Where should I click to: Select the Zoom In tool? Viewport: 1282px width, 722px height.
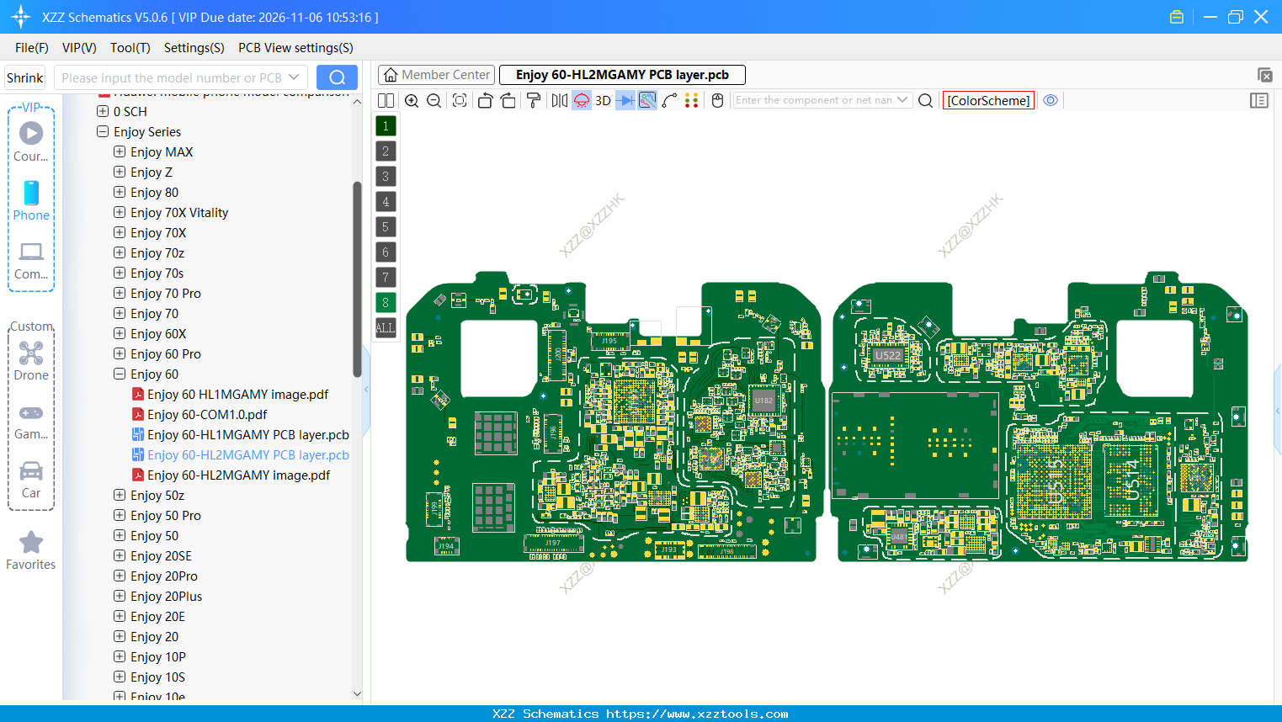click(412, 100)
